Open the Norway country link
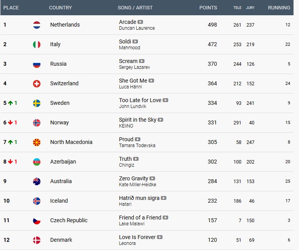Viewport: 299px width, 250px height. pyautogui.click(x=59, y=122)
